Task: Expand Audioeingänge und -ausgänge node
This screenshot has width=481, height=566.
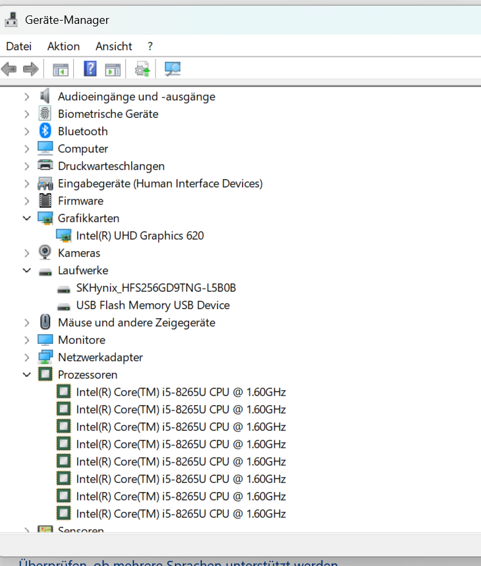Action: click(26, 97)
